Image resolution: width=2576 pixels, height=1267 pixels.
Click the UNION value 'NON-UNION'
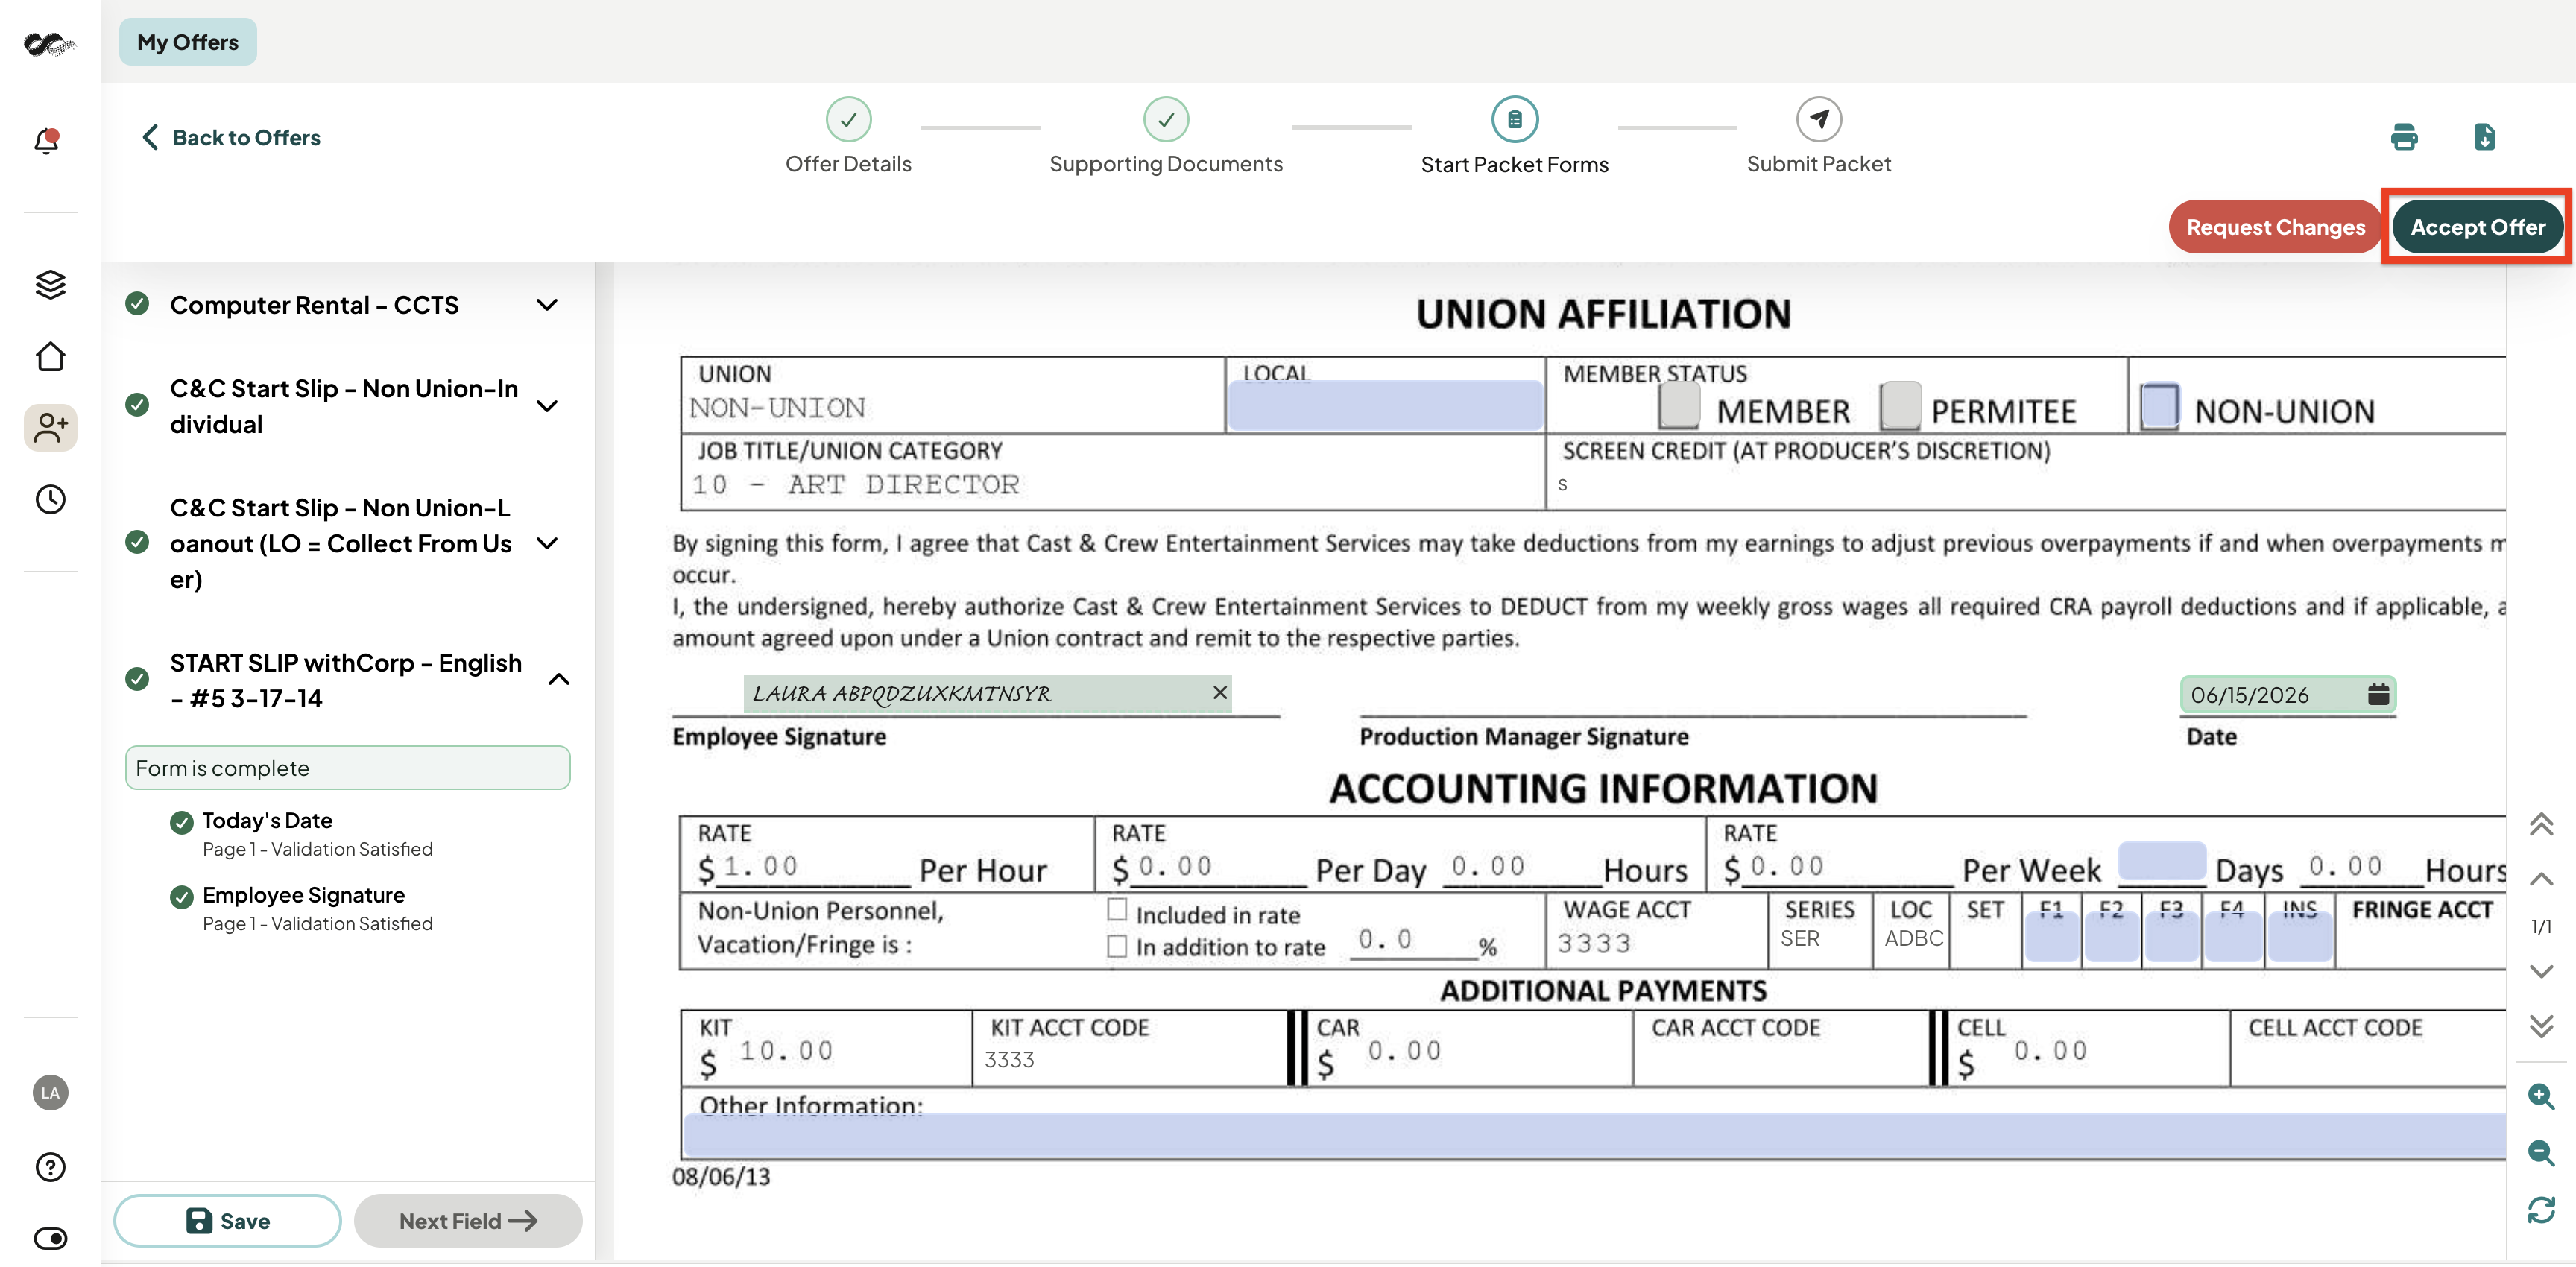777,408
